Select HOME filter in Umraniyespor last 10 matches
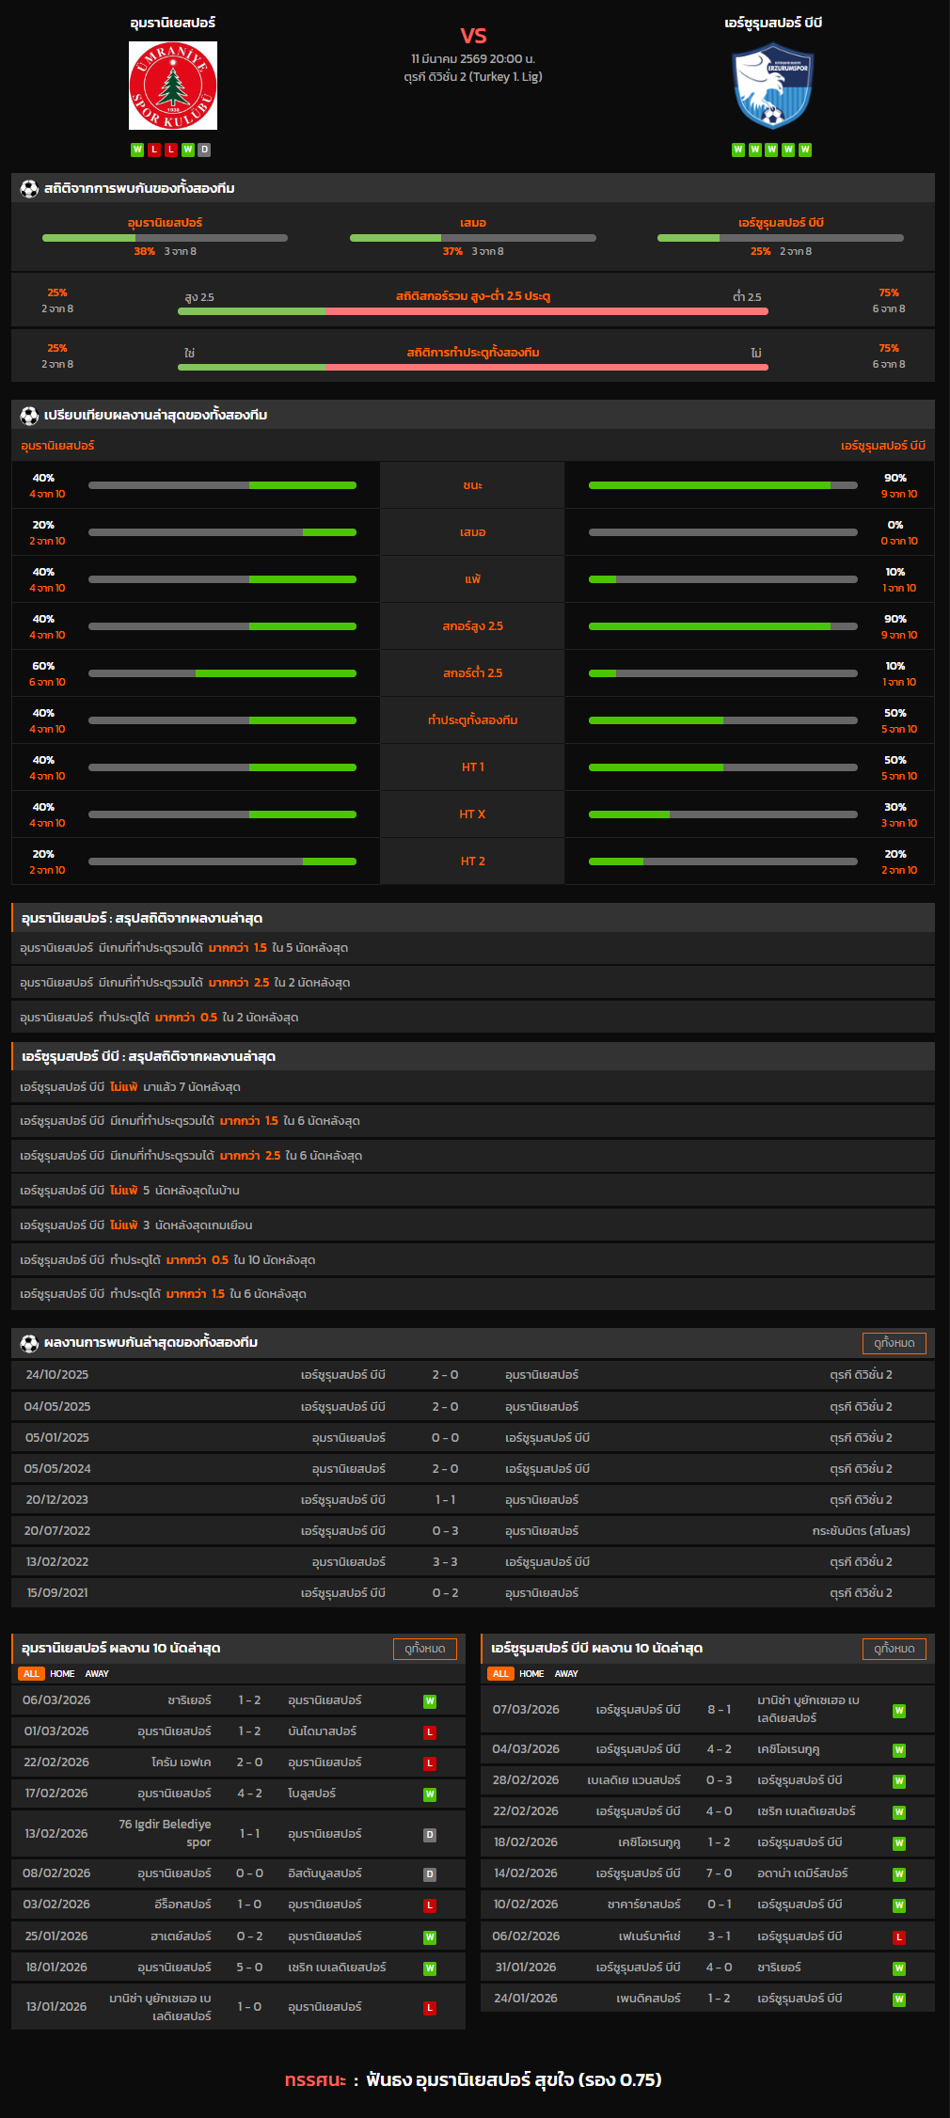Screen dimensions: 950x2118 point(62,1673)
